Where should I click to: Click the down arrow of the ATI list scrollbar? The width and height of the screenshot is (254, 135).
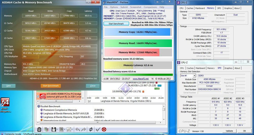(83, 98)
